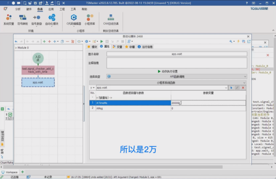Open the 工程 menu tab
The width and height of the screenshot is (276, 179).
[x=62, y=9]
